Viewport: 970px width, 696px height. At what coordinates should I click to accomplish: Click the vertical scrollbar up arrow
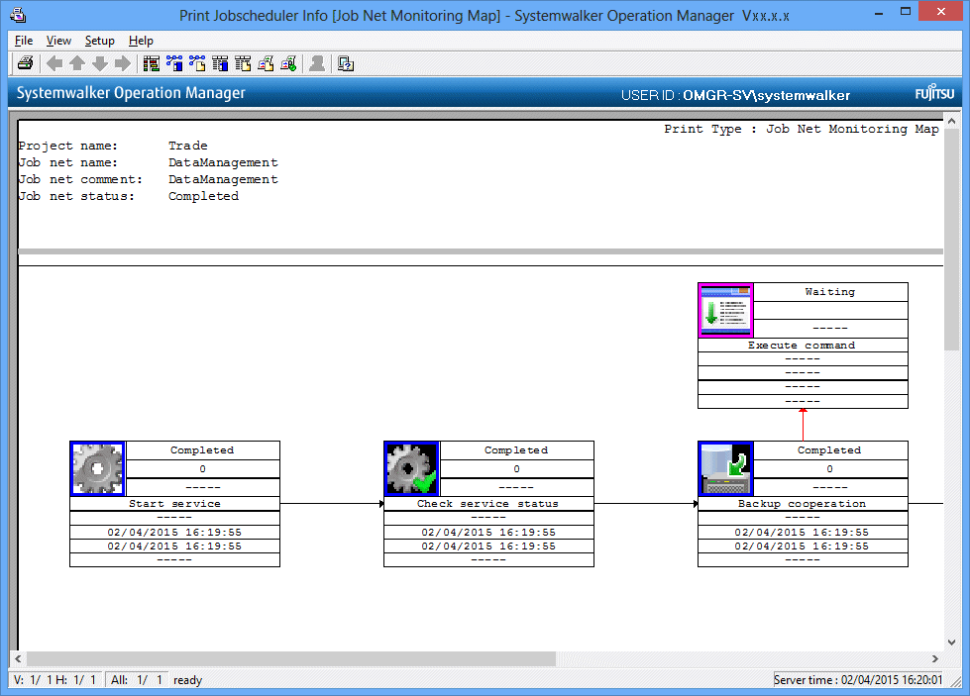(x=952, y=123)
